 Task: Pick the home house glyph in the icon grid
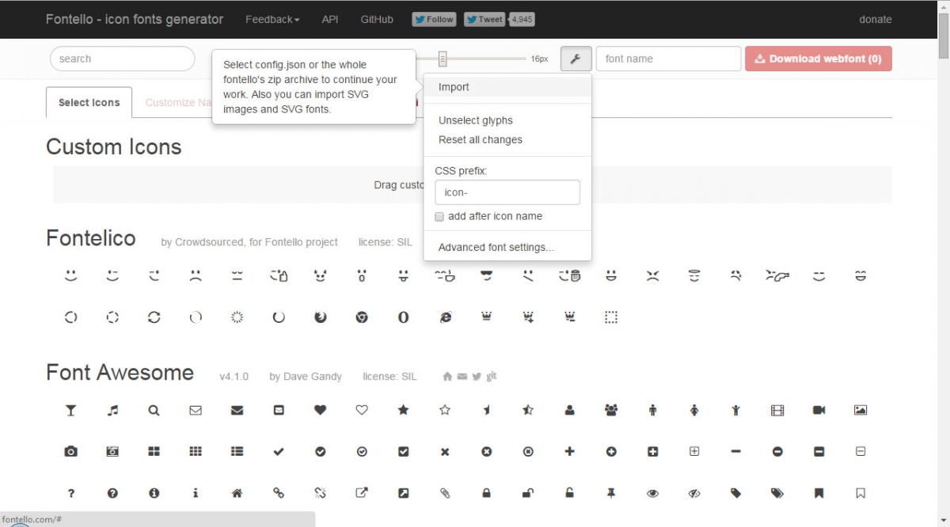(x=237, y=493)
